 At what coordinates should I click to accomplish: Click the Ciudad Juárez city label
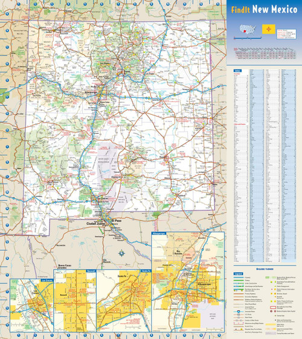point(96,224)
